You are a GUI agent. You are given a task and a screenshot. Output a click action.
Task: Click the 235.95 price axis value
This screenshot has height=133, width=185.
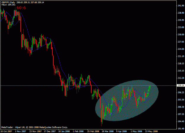point(181,20)
